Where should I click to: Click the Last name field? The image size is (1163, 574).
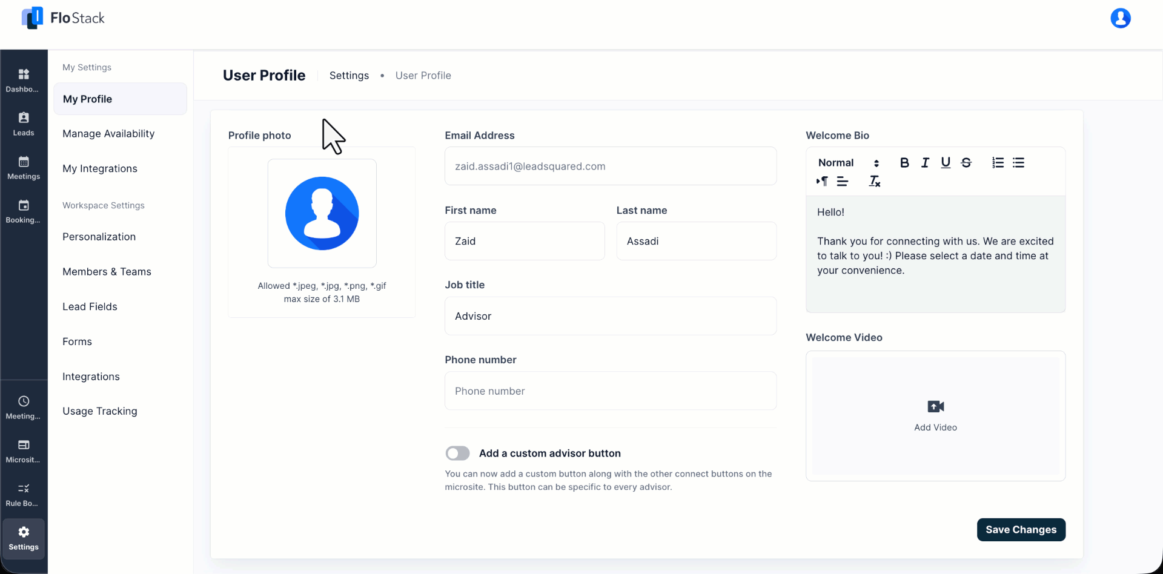697,241
